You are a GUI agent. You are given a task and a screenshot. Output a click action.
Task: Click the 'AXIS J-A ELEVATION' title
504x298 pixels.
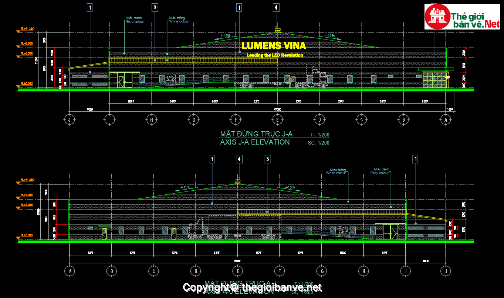(x=255, y=142)
